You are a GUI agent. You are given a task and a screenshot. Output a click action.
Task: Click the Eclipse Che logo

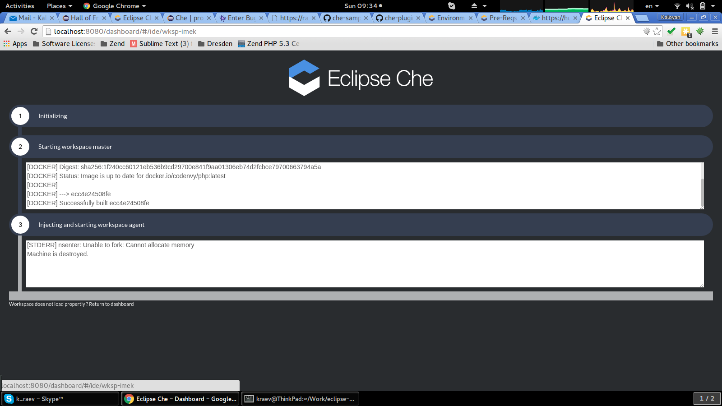click(x=361, y=78)
